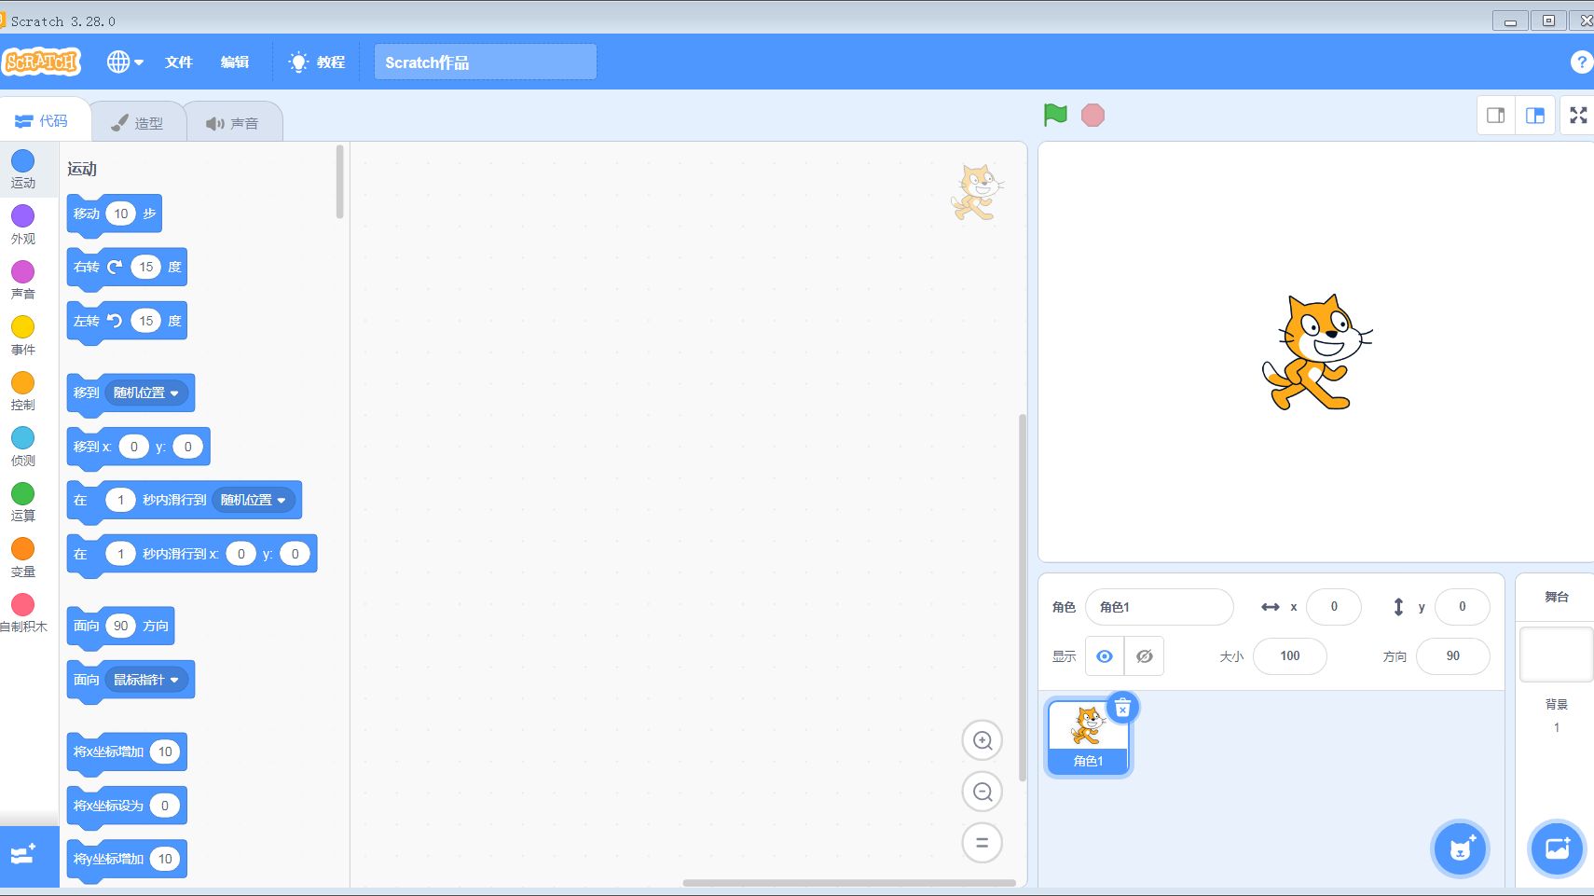Open the 编辑 menu
The image size is (1594, 896).
[x=235, y=62]
